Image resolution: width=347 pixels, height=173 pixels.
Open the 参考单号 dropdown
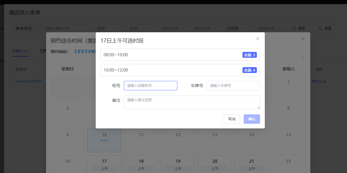[x=27, y=28]
